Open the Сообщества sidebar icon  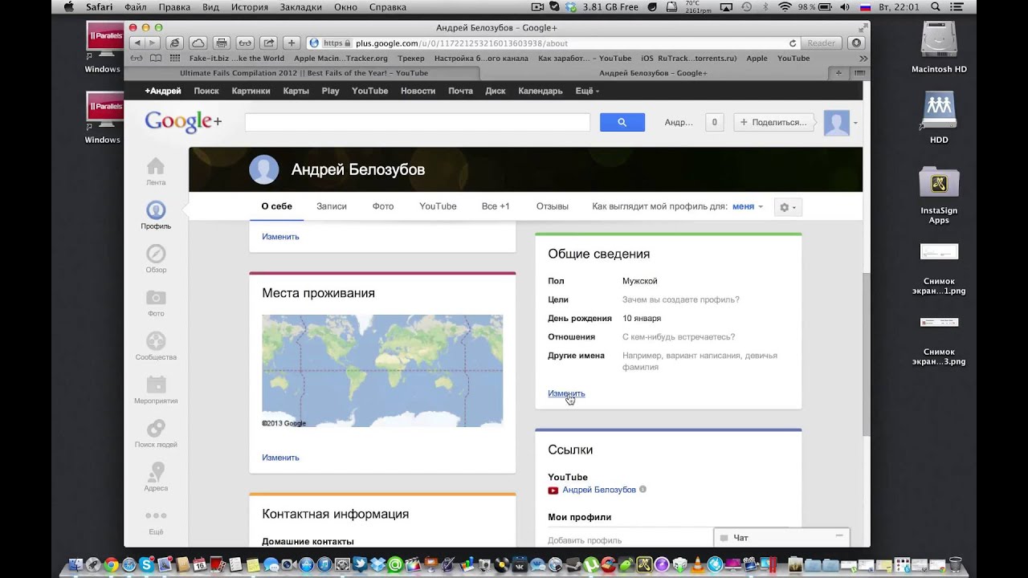coord(156,341)
